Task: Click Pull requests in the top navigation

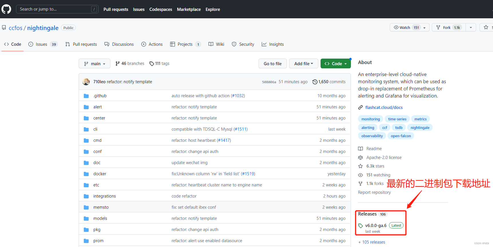Action: (x=116, y=9)
